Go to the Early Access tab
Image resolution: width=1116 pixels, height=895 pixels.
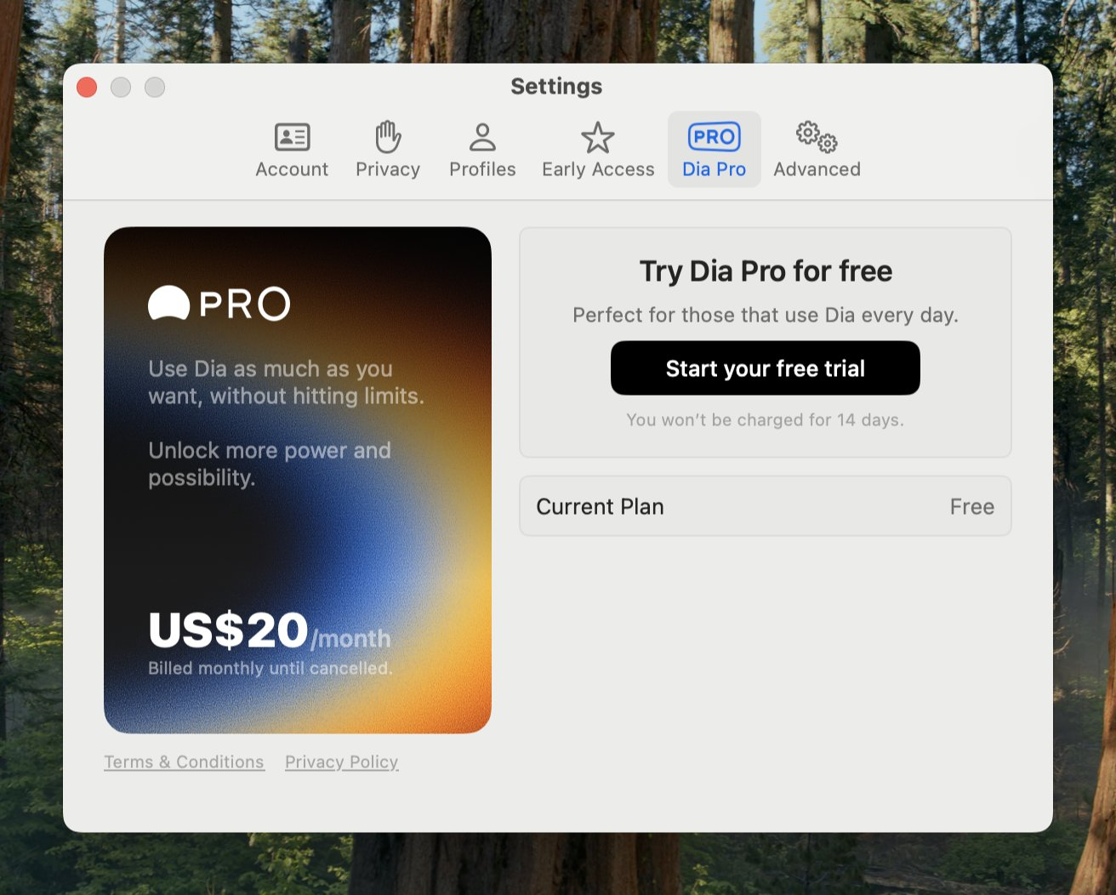pos(598,150)
